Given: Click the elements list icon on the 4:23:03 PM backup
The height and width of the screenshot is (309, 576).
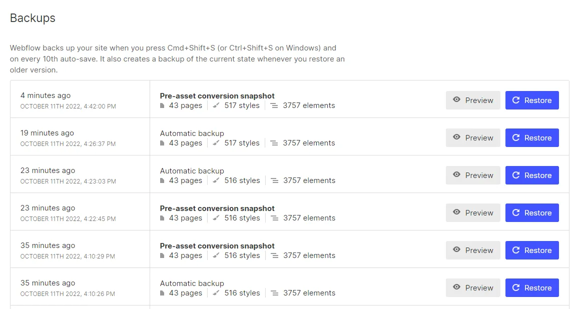Looking at the screenshot, I should (x=274, y=180).
